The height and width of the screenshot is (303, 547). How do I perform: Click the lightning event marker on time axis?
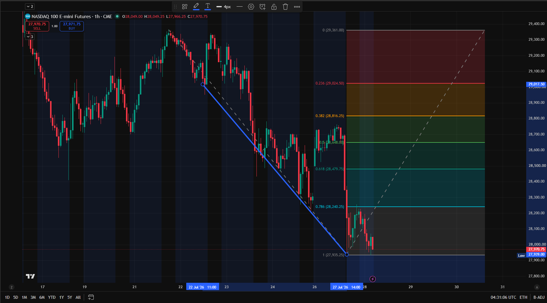point(373,279)
